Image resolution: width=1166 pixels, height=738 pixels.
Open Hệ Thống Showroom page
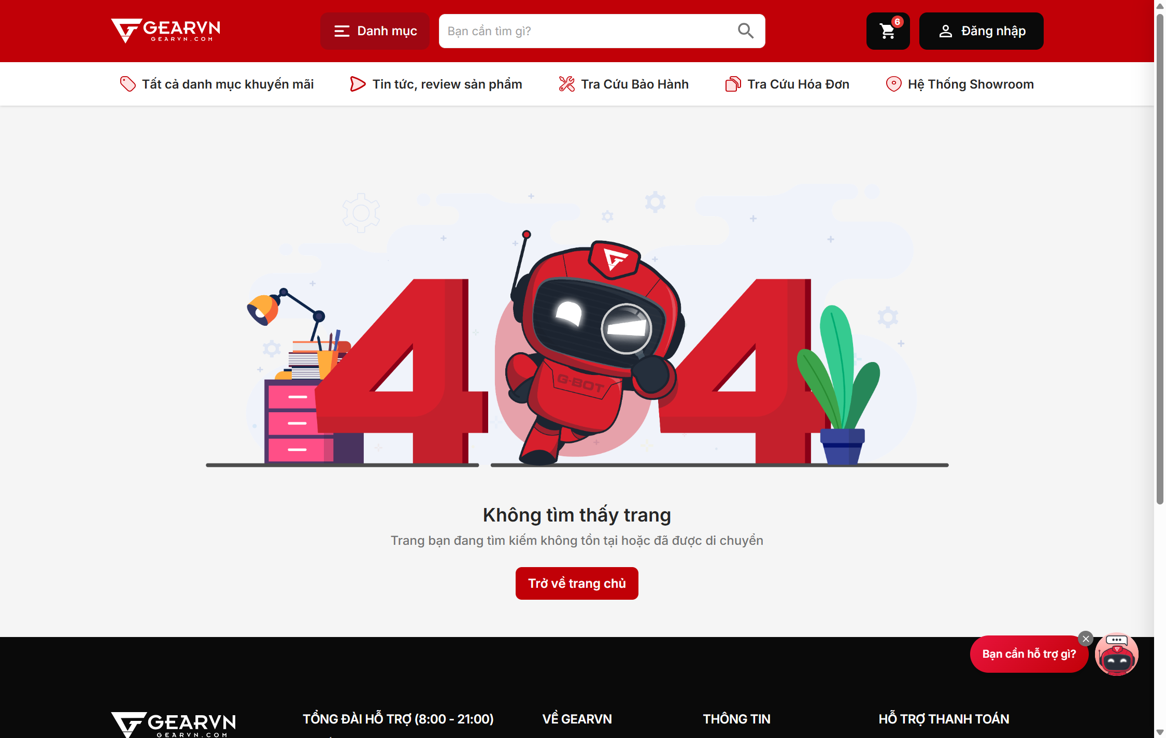click(x=959, y=84)
